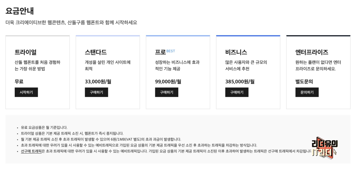Click the note about 웹폰트가 즉시 중지됩니다
The height and width of the screenshot is (170, 356).
point(72,133)
